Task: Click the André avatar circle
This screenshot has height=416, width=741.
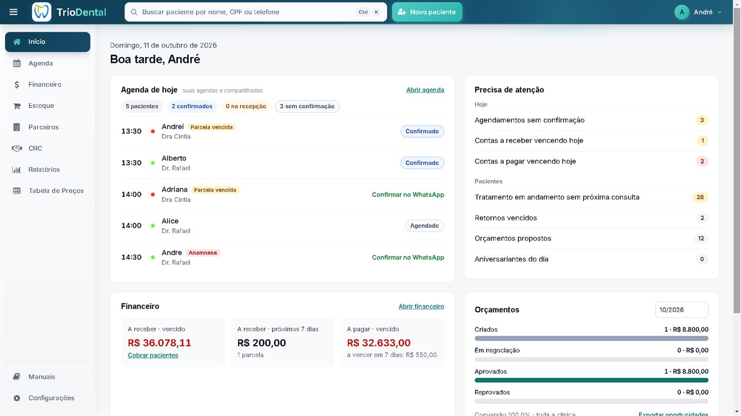Action: click(x=682, y=12)
